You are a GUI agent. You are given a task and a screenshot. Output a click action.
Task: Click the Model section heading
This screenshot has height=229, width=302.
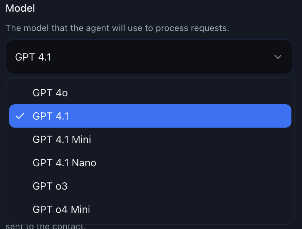20,8
